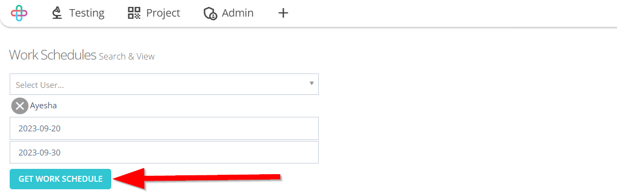Screen dimensions: 617x193
Task: Open the Project menu label
Action: [x=163, y=13]
